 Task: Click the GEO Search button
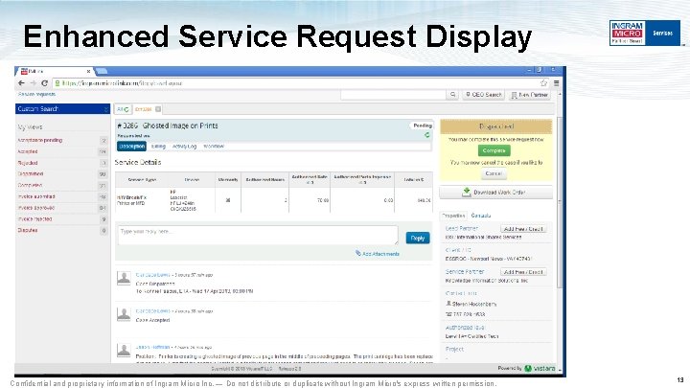coord(483,95)
